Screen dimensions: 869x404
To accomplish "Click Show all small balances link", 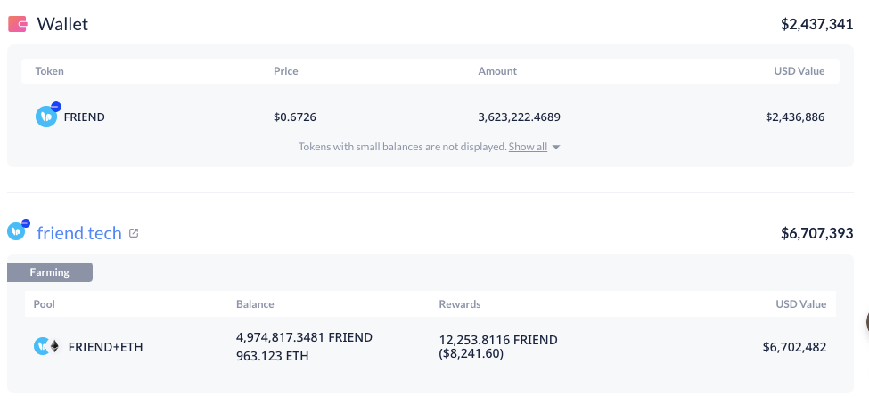I will click(x=528, y=147).
